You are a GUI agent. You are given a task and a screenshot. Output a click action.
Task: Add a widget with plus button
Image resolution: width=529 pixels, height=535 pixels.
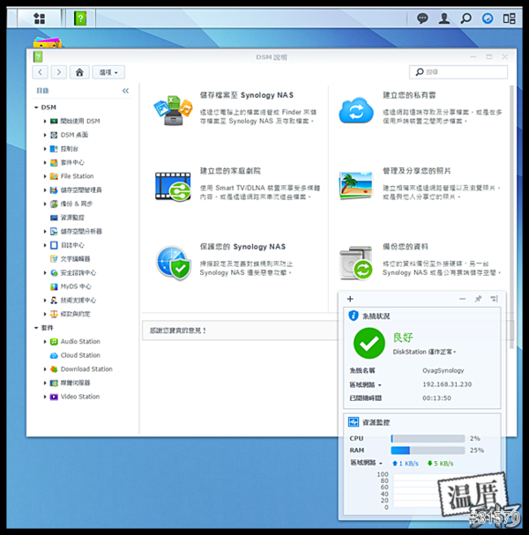point(350,299)
